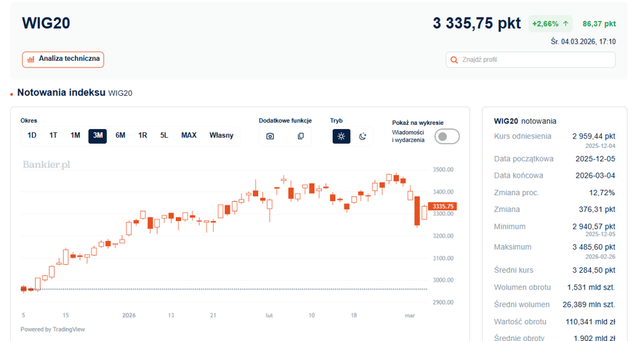Image resolution: width=641 pixels, height=341 pixels.
Task: Select the 1R period tab
Action: point(142,136)
